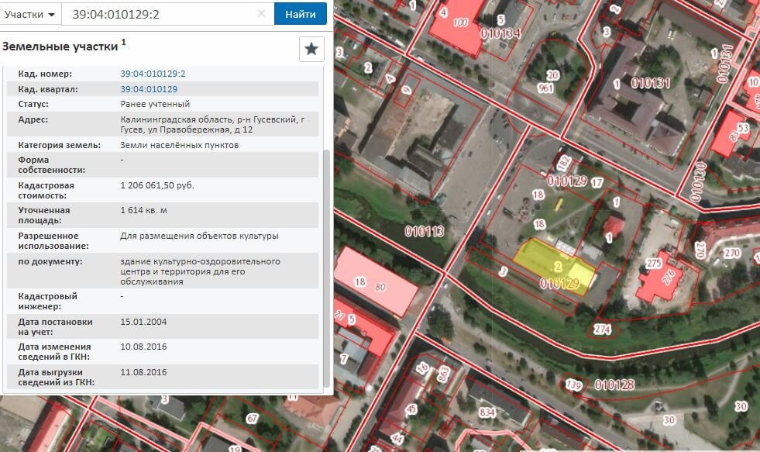Click the Найти search button

[301, 14]
